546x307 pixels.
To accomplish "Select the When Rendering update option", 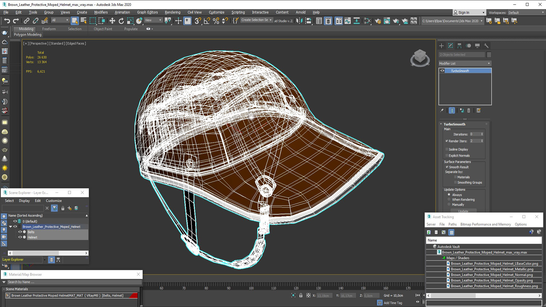I will (449, 200).
